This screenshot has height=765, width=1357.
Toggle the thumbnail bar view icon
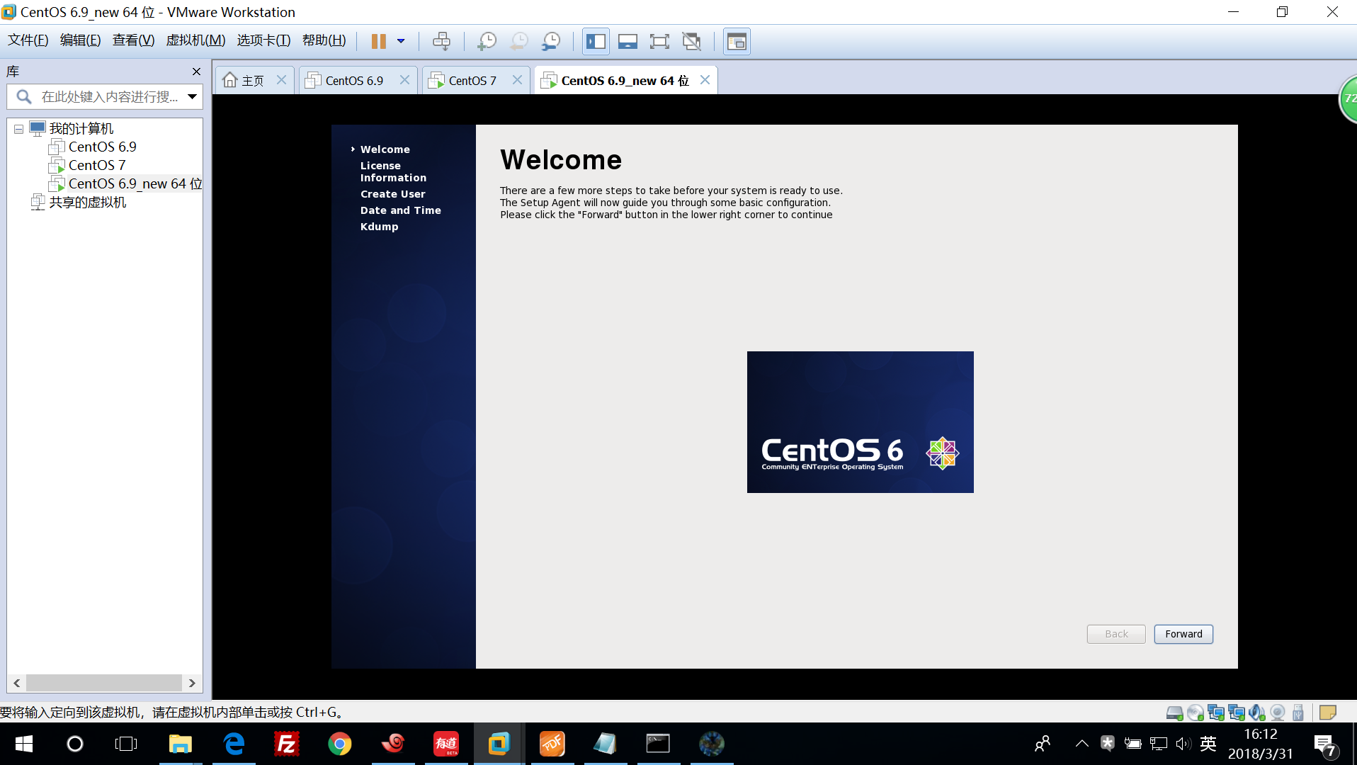pyautogui.click(x=628, y=41)
